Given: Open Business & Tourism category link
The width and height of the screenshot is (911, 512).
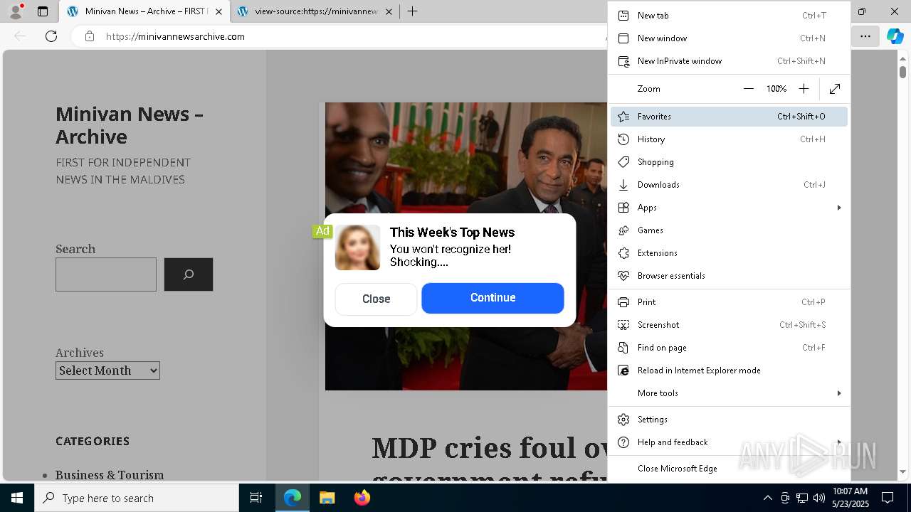Looking at the screenshot, I should click(x=110, y=475).
